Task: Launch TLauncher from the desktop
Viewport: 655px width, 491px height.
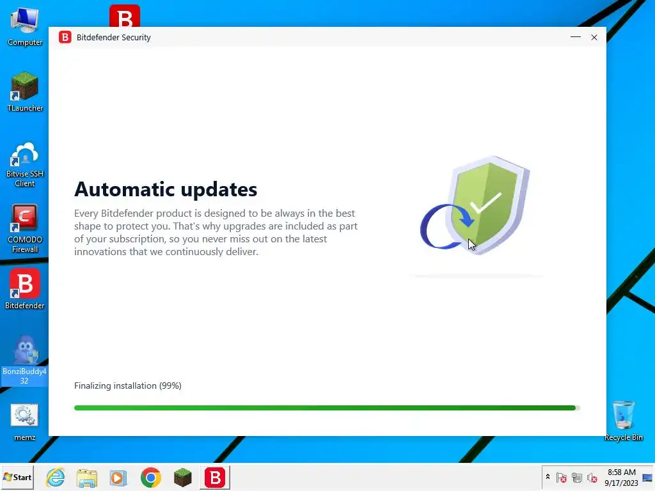Action: [x=25, y=92]
